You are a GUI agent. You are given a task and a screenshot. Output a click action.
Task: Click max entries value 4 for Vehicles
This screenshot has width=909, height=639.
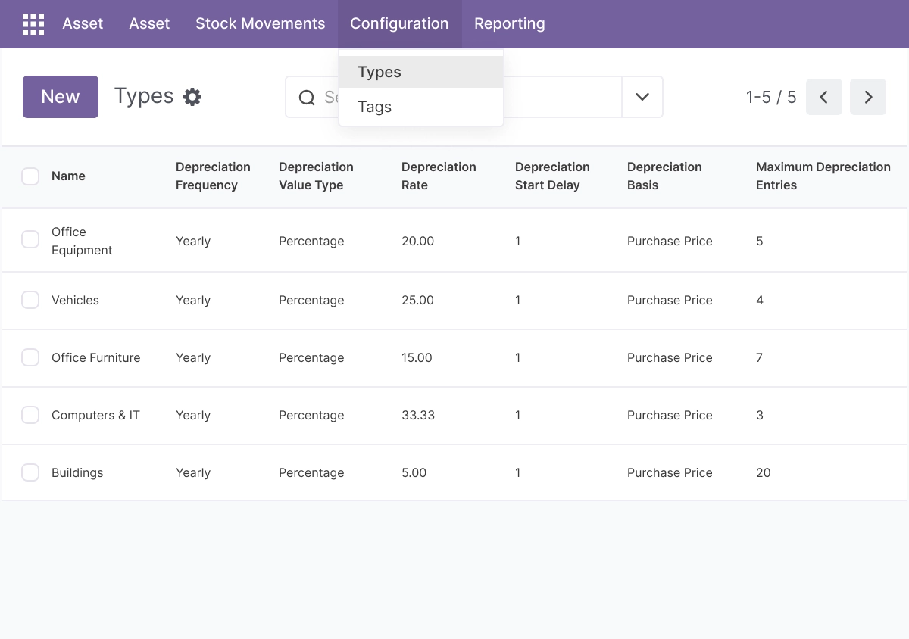[x=760, y=300]
